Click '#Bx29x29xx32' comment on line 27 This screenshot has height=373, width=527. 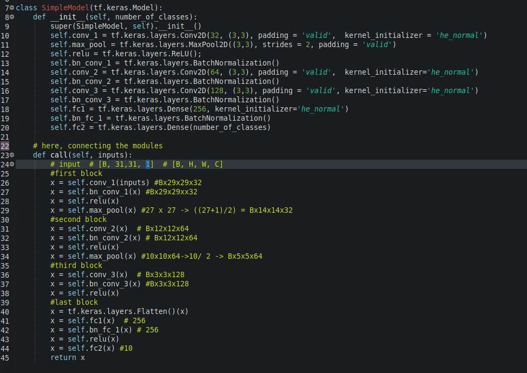[x=172, y=192]
